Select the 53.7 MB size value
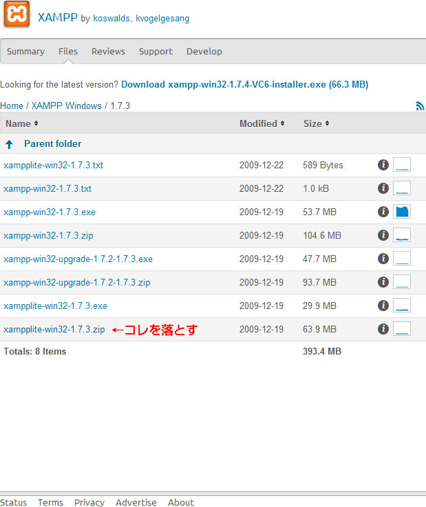426x507 pixels. [x=319, y=212]
